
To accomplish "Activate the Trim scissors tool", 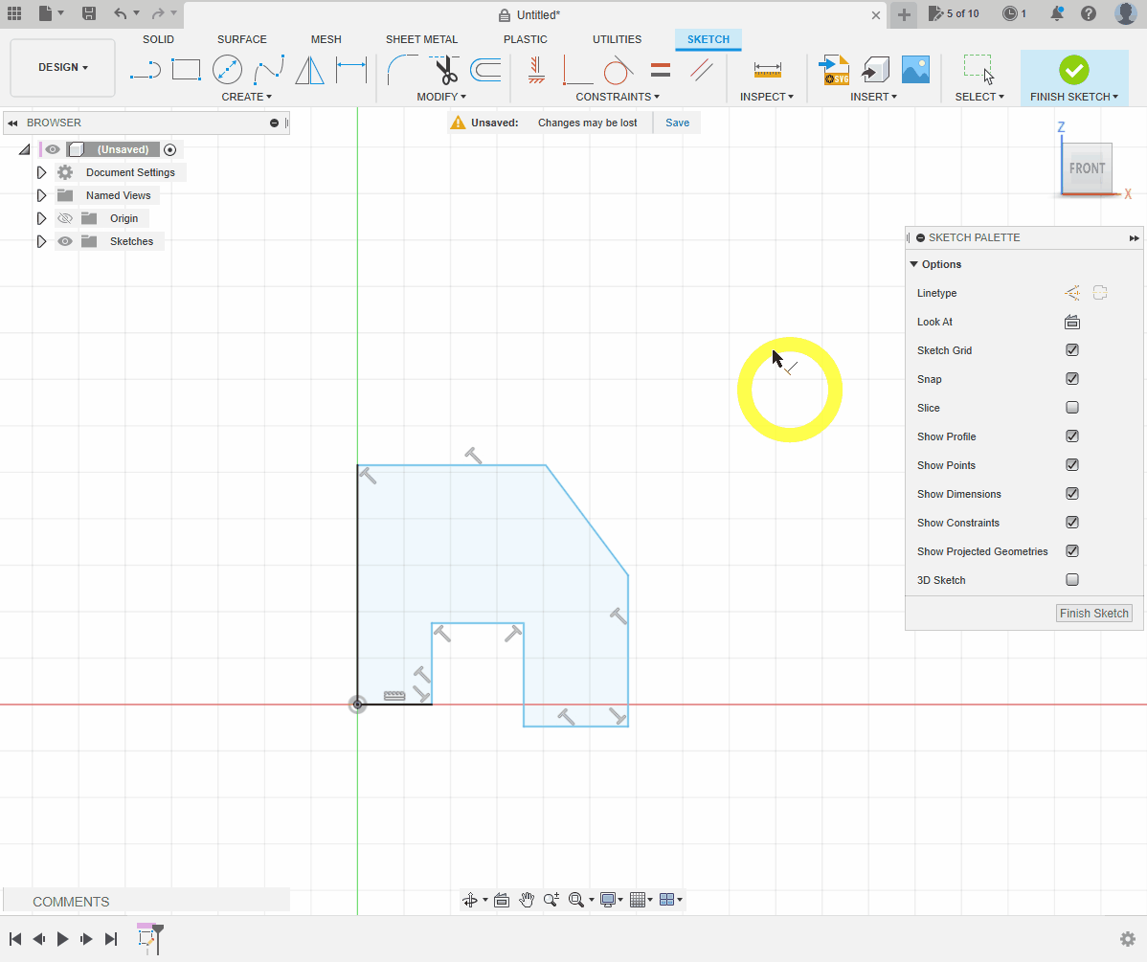I will pyautogui.click(x=444, y=70).
